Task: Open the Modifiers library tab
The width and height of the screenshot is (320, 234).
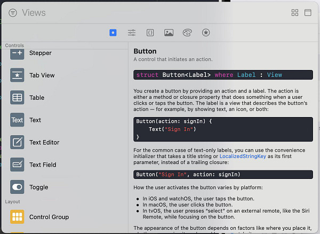Action: pos(132,33)
